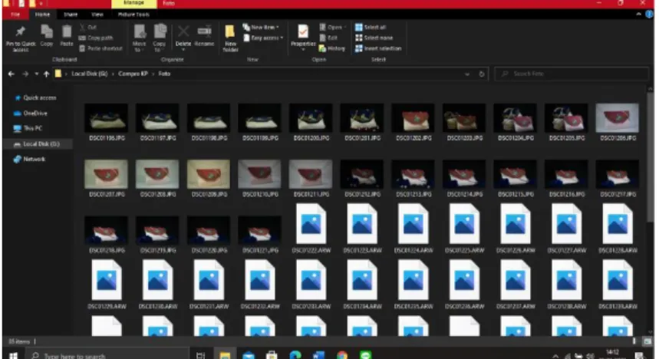
Task: Click Edit in the Open group
Action: point(328,38)
